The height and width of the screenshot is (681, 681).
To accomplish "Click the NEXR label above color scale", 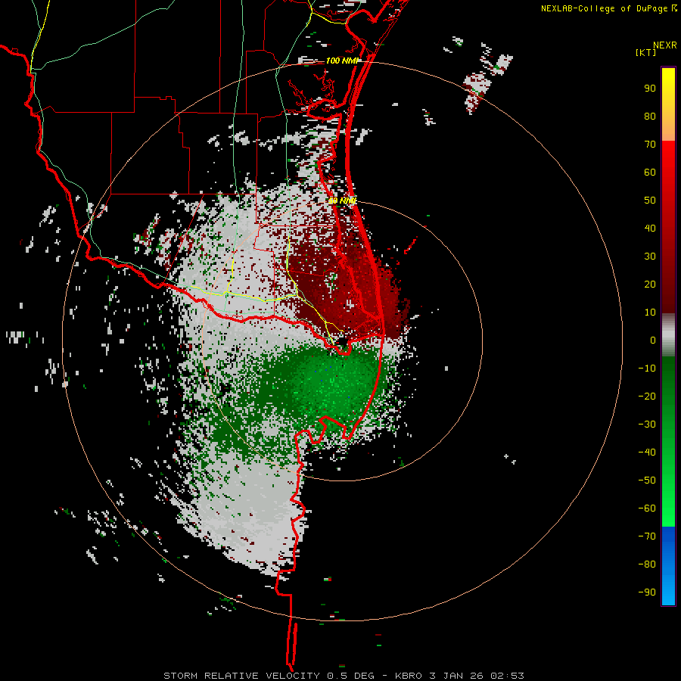I will [x=664, y=45].
